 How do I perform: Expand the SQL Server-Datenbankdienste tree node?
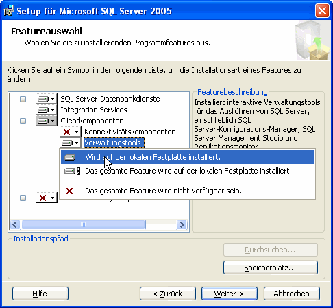[23, 99]
